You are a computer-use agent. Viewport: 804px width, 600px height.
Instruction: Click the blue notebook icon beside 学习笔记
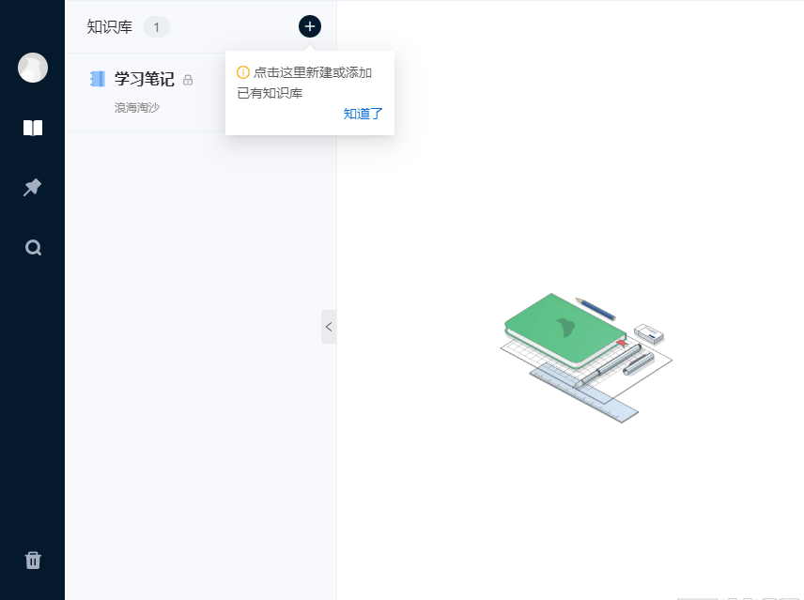tap(98, 79)
